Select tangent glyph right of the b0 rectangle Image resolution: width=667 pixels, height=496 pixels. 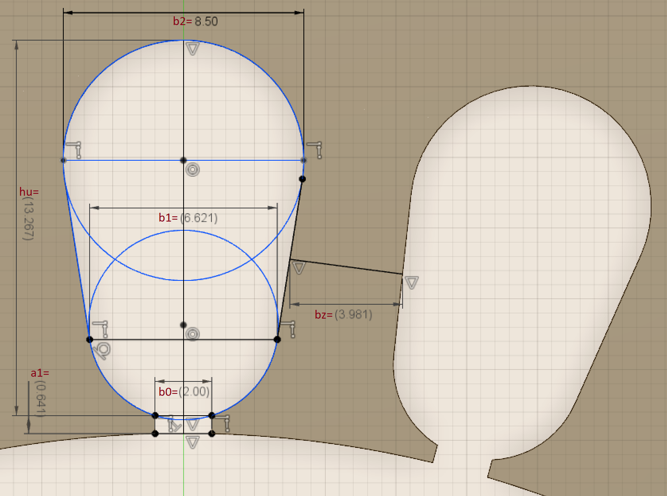click(x=223, y=424)
